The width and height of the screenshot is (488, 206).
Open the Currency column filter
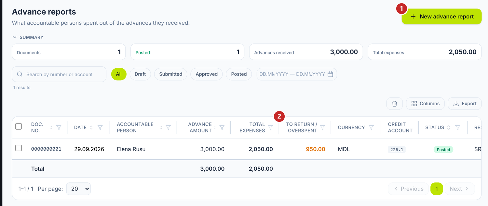pos(371,128)
